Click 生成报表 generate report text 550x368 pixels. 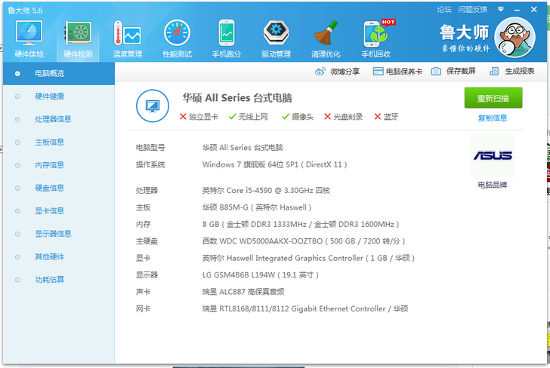point(520,71)
